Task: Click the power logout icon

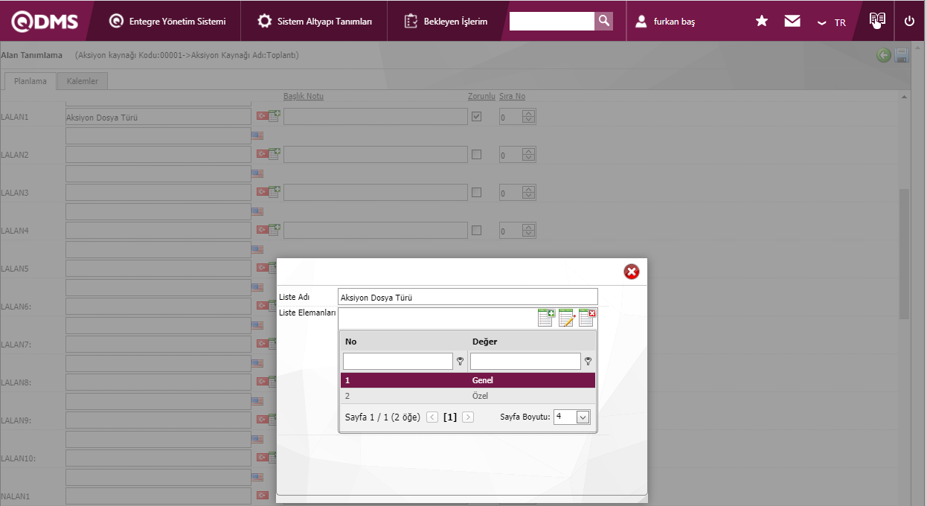Action: point(909,22)
